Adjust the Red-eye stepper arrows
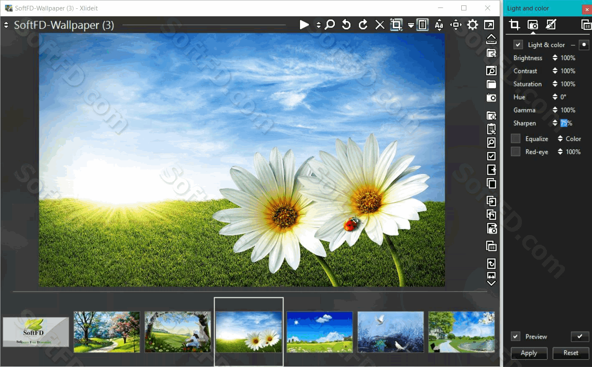The image size is (592, 367). (x=560, y=152)
